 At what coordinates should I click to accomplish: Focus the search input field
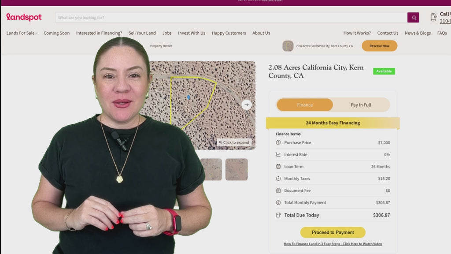click(231, 18)
